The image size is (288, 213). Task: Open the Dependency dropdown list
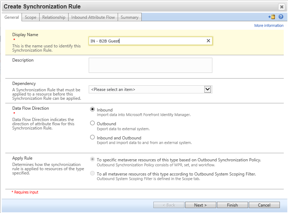tap(207, 90)
